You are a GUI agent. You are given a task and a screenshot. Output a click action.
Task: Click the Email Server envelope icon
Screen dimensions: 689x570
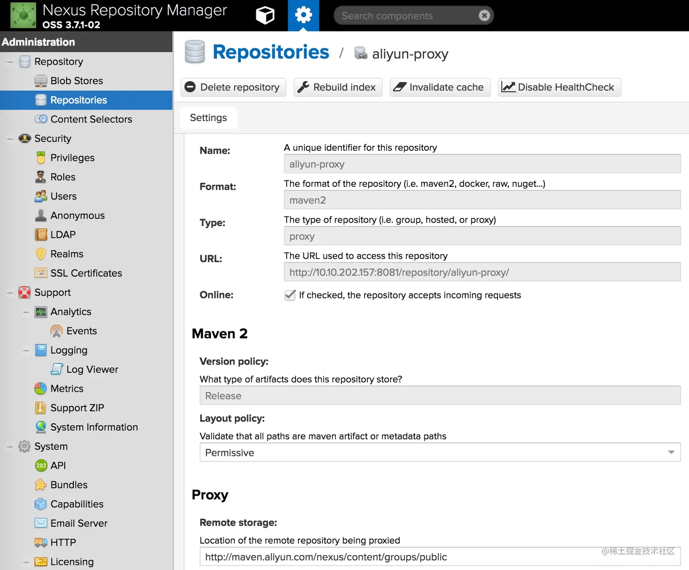[41, 523]
